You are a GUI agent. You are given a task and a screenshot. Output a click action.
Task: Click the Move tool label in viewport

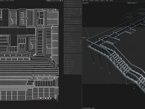click(x=85, y=38)
